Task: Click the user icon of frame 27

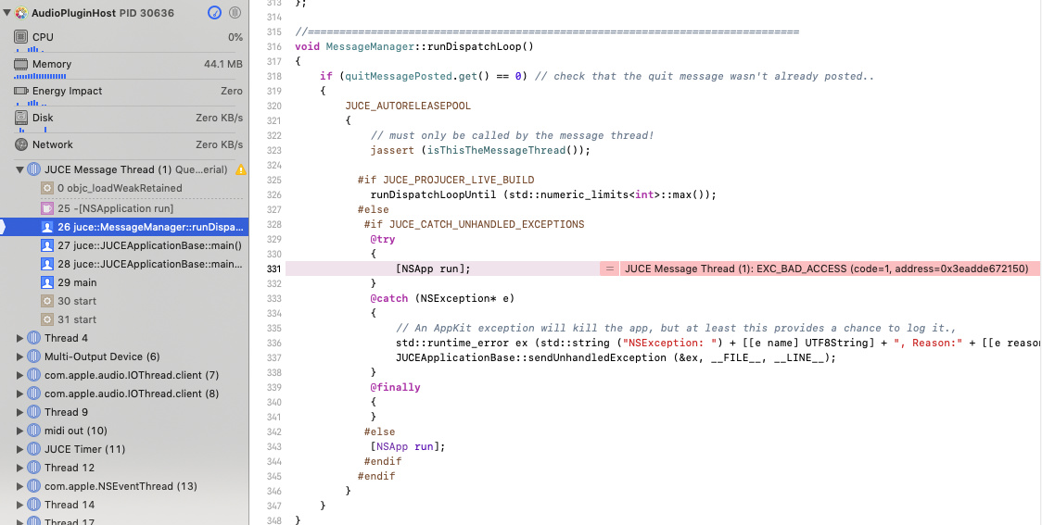Action: click(47, 245)
